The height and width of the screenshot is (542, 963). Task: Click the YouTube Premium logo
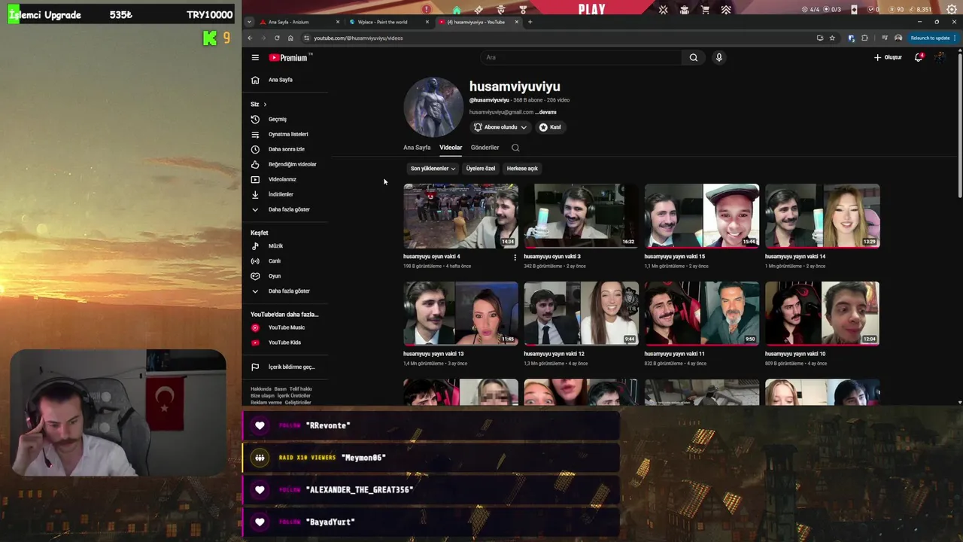[x=288, y=57]
